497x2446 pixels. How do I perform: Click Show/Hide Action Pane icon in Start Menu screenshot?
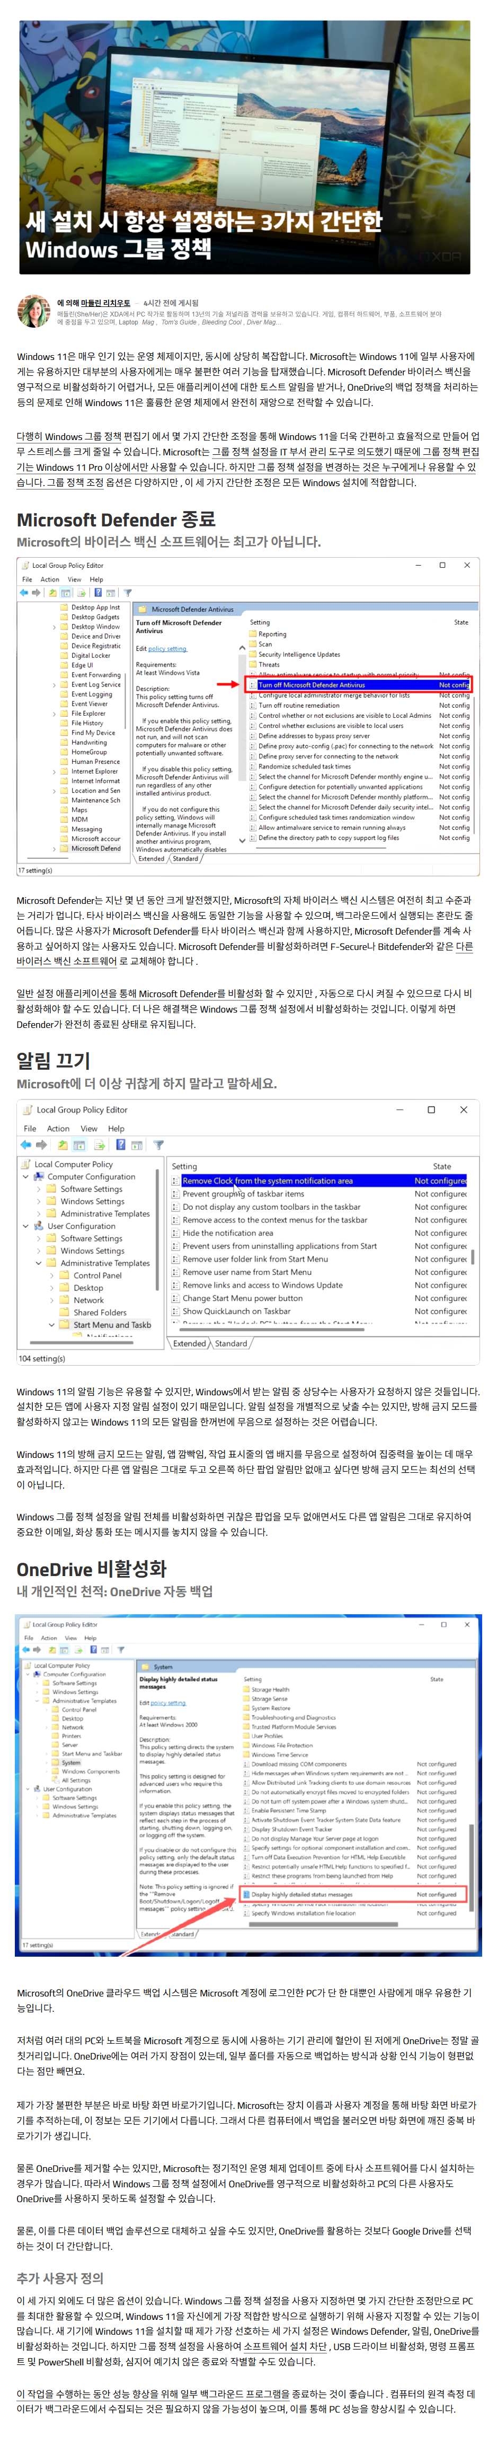[137, 1144]
